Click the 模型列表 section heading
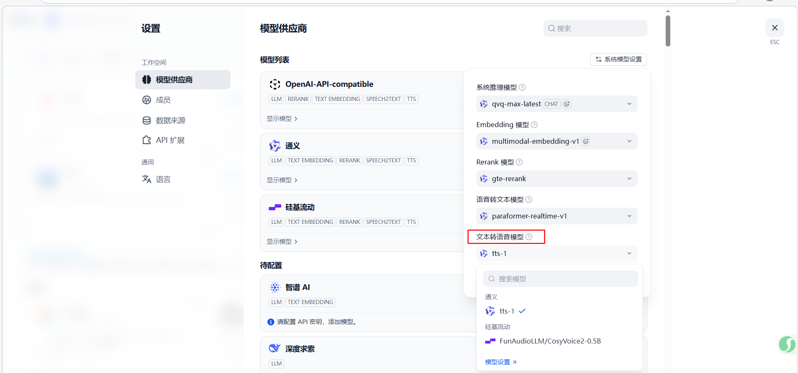Viewport: 798px width, 373px height. click(275, 60)
